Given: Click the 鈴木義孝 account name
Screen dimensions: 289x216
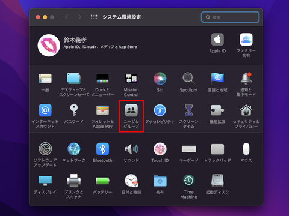Looking at the screenshot, I should tap(75, 40).
